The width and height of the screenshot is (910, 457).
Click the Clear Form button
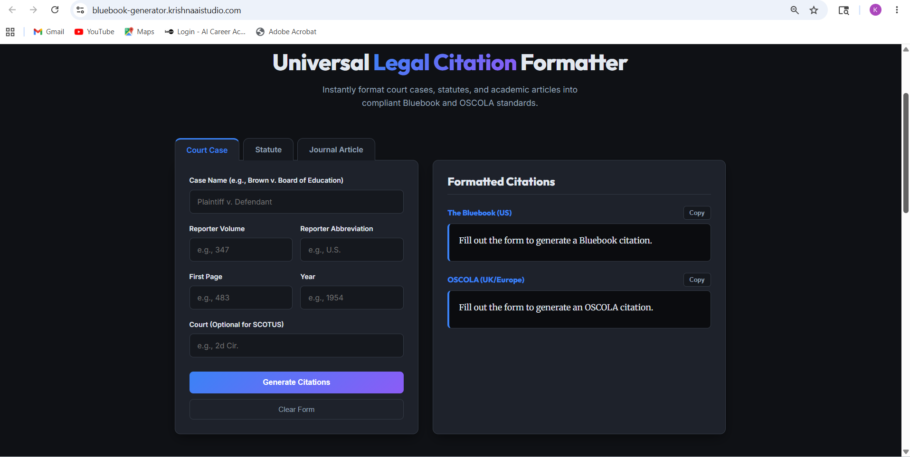pos(296,410)
